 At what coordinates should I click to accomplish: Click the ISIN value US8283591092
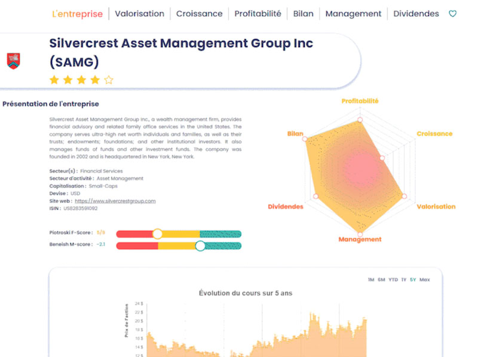coord(81,208)
